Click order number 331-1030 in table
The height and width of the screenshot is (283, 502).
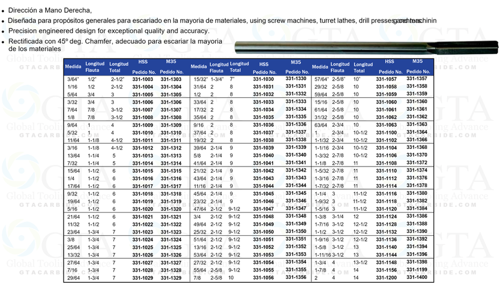tap(263, 80)
